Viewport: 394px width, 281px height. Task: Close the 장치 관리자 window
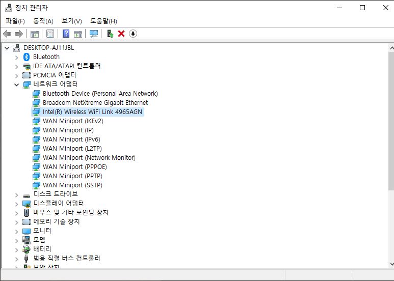coord(386,8)
